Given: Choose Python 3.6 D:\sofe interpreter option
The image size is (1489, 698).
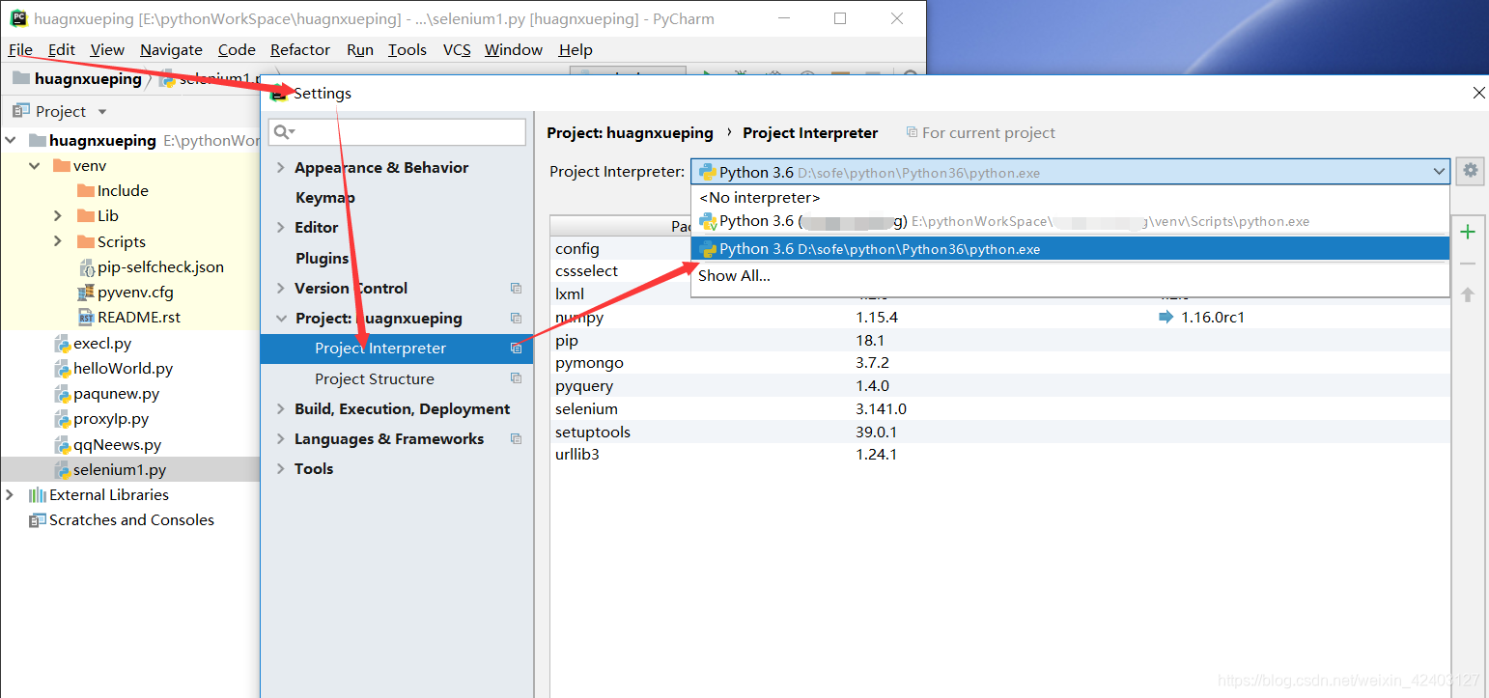Looking at the screenshot, I should 1070,249.
